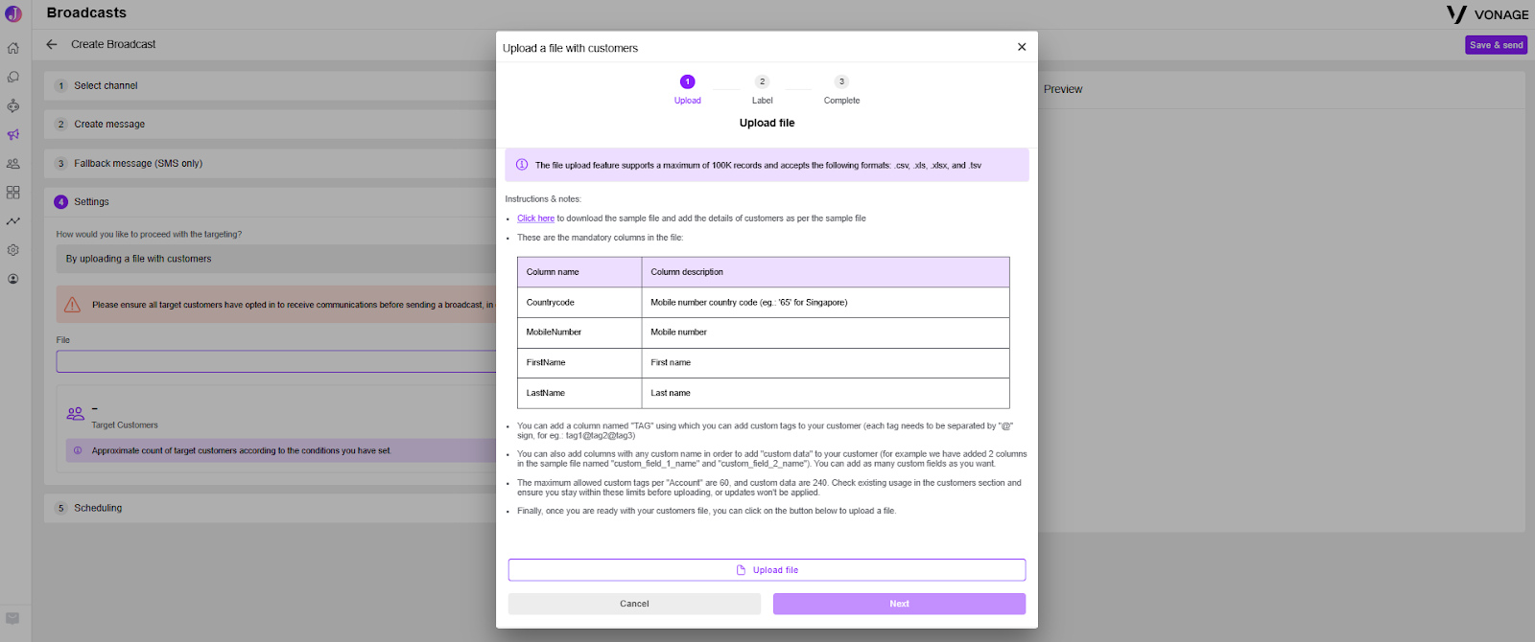Click the warning triangle icon in opt-in notice

pos(72,305)
